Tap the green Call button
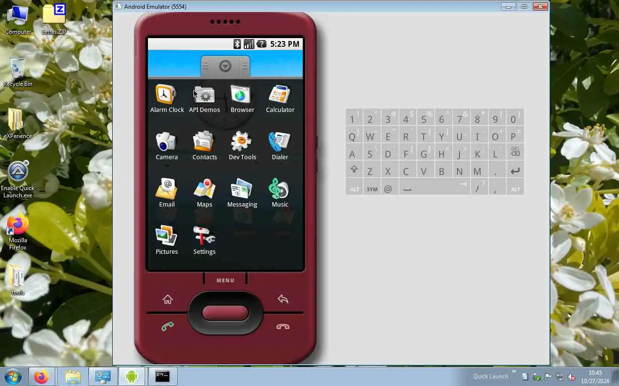The image size is (619, 386). (168, 327)
